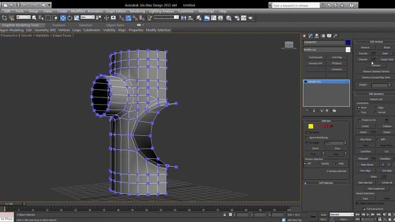The image size is (395, 222).
Task: Click Configure Modifier Sets icon
Action: 335,111
